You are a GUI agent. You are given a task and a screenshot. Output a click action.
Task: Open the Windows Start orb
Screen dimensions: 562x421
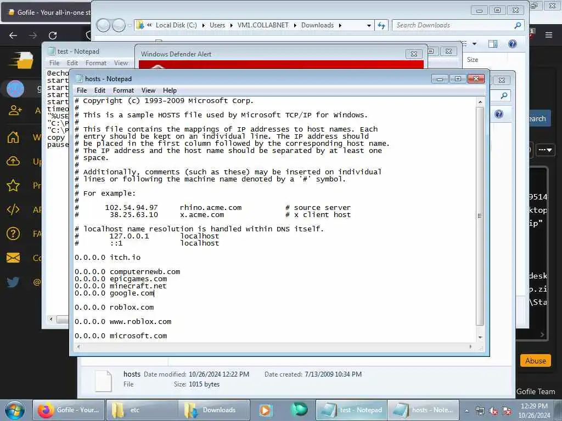point(15,410)
